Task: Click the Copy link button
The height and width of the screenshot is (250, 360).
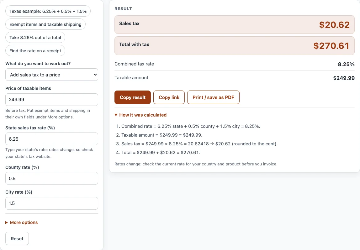Action: 169,97
